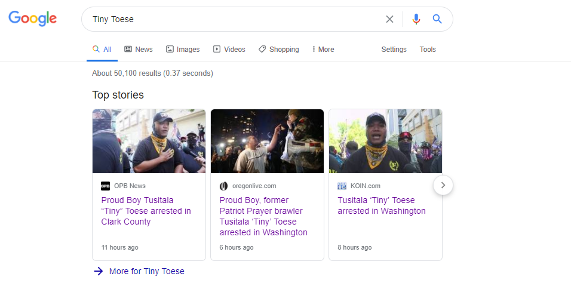This screenshot has height=298, width=571.
Task: Open the KOIN.com story thumbnail
Action: tap(386, 141)
